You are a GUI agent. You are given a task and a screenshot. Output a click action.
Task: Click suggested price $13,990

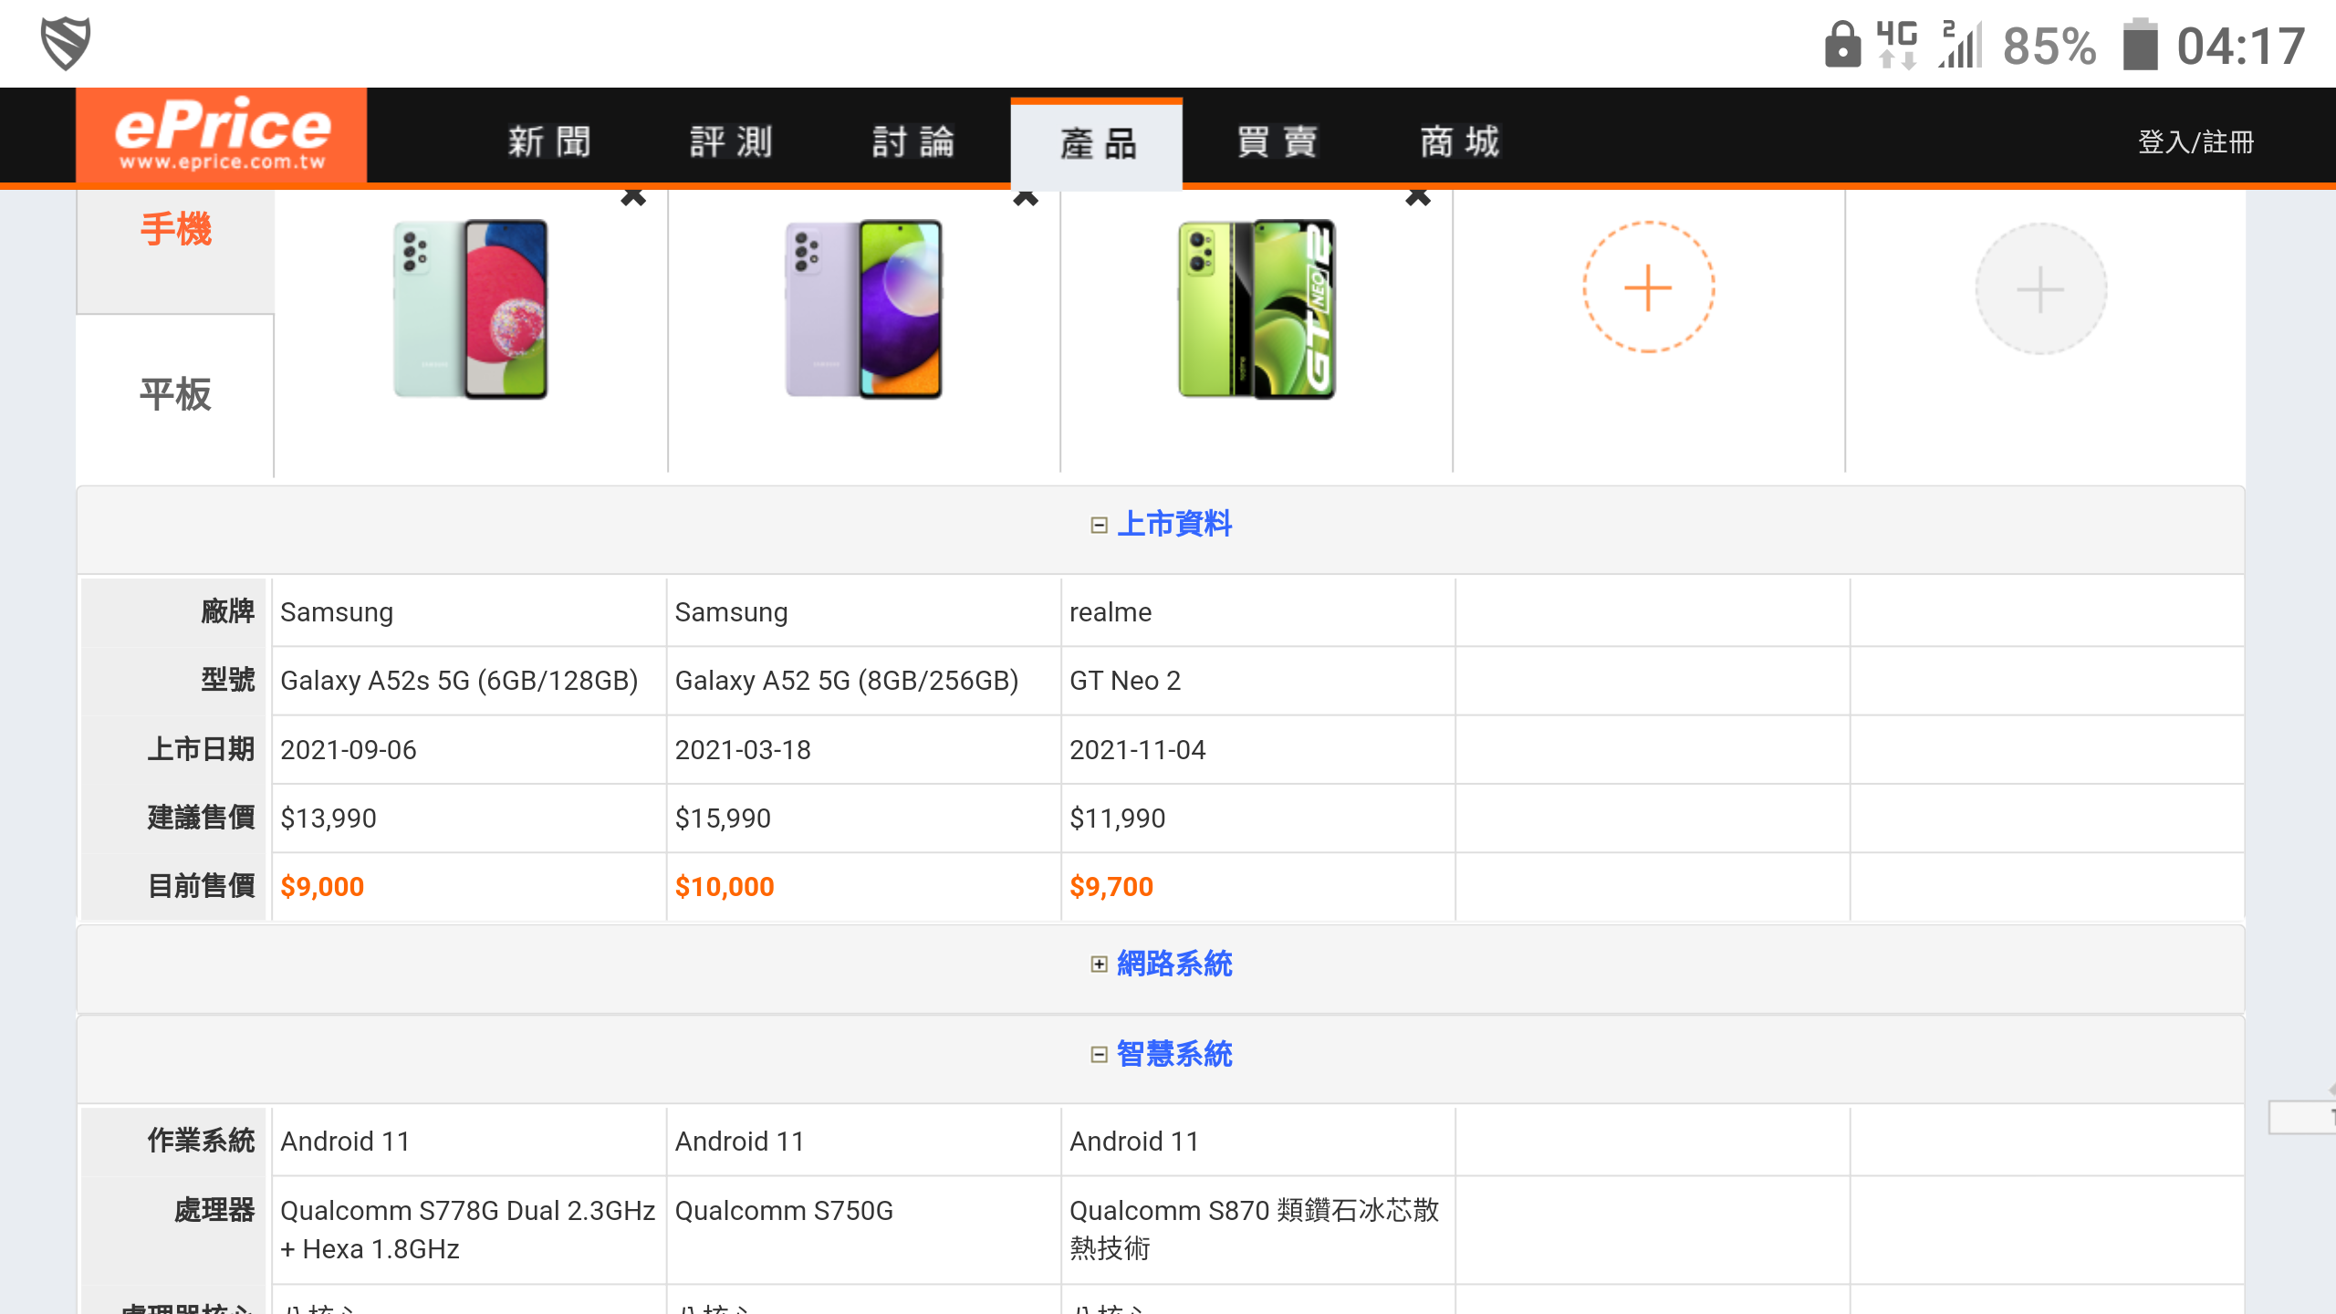point(328,819)
